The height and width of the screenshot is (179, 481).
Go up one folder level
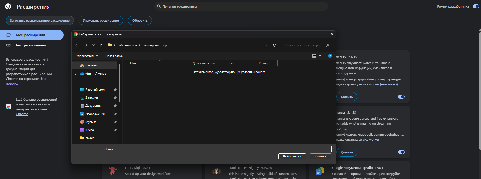click(101, 45)
